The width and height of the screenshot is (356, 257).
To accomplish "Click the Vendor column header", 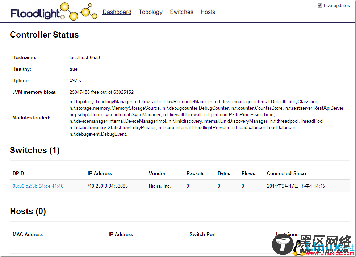I will [157, 173].
